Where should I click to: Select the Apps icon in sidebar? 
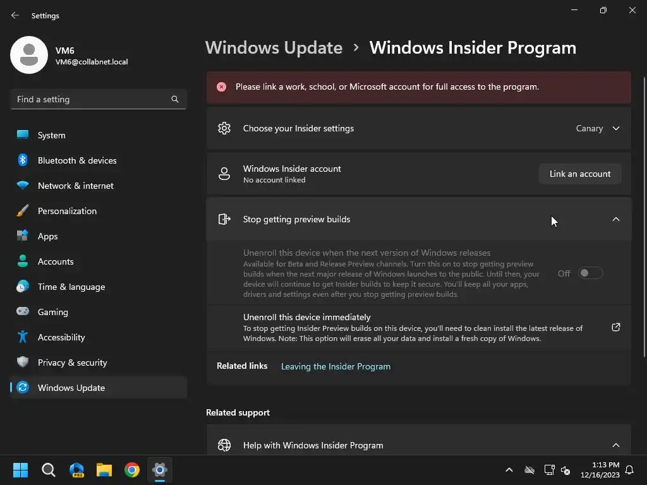click(x=23, y=236)
